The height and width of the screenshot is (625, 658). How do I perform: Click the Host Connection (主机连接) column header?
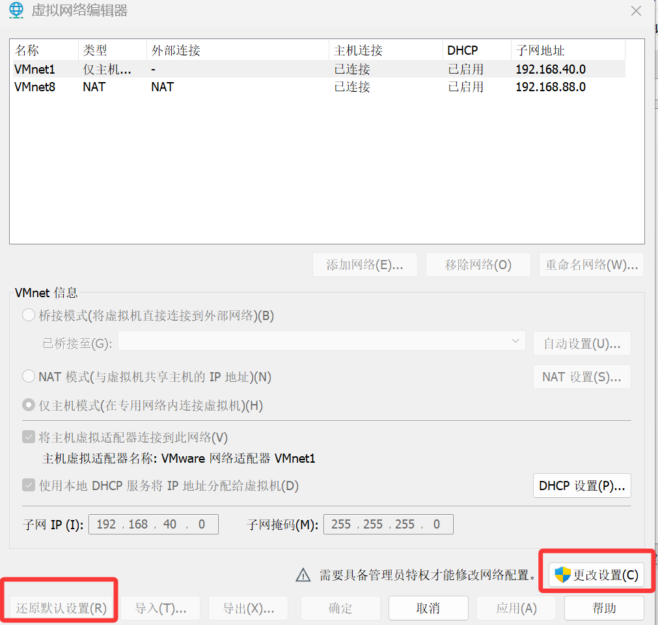pyautogui.click(x=386, y=50)
